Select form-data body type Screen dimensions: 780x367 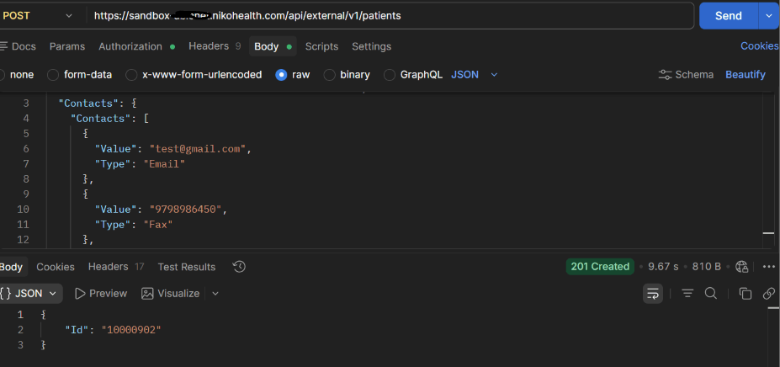coord(80,75)
